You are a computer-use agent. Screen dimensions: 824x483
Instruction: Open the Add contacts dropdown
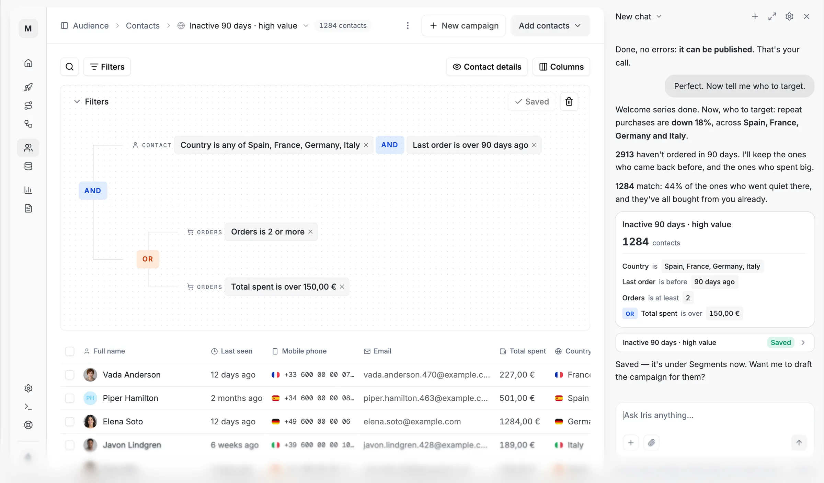(550, 26)
